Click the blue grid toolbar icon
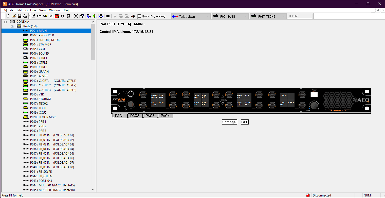Screen dimensions: 385x198 [101, 16]
